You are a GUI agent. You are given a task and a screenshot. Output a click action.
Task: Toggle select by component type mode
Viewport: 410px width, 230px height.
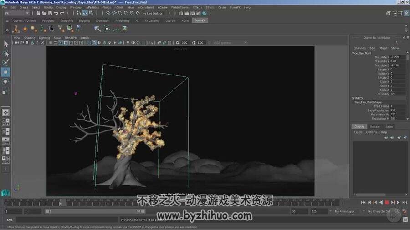(91, 13)
